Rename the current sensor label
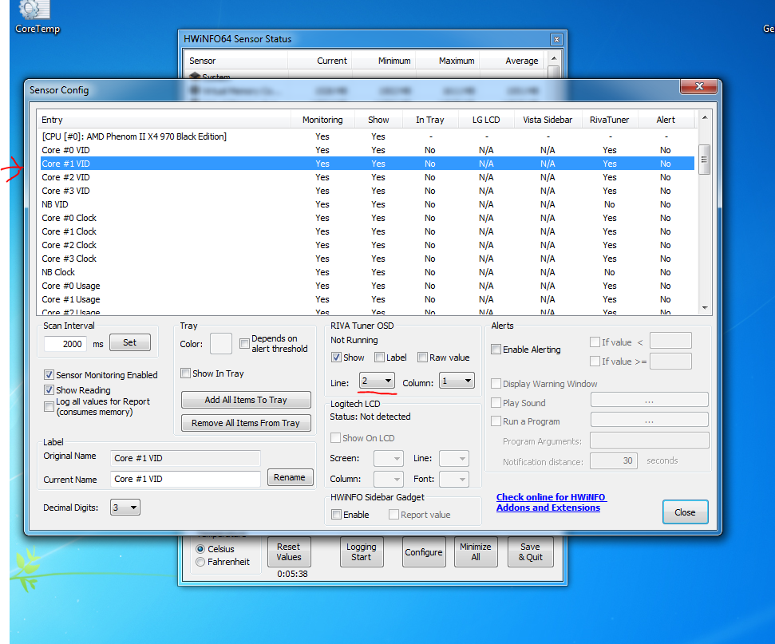 coord(290,477)
